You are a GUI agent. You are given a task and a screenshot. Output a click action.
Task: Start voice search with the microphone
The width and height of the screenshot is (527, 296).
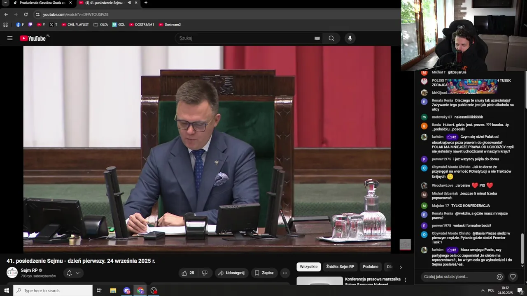click(x=350, y=38)
